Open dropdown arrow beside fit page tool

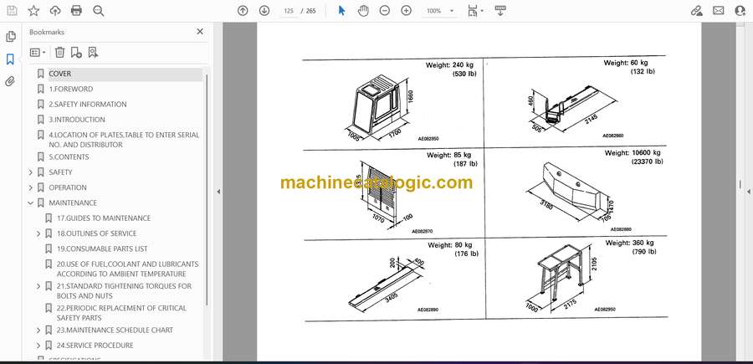[x=482, y=11]
